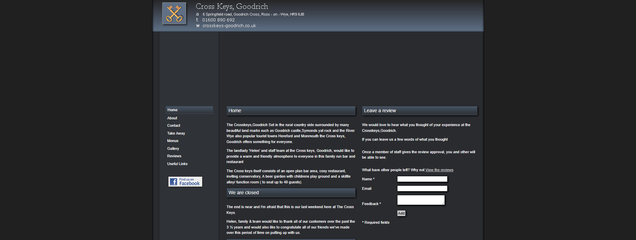Click the Leave a review heading

[380, 111]
